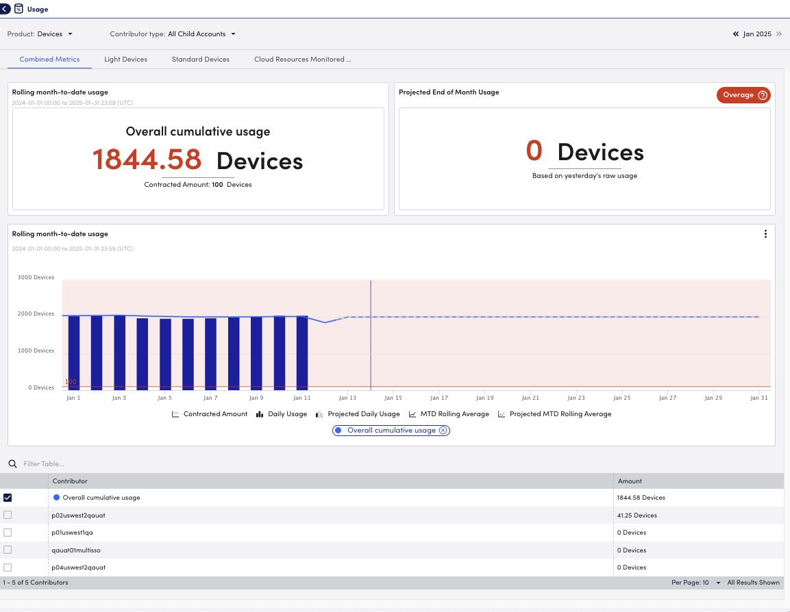Check the p02uswest2qauat row checkbox
Viewport: 790px width, 612px height.
8,515
